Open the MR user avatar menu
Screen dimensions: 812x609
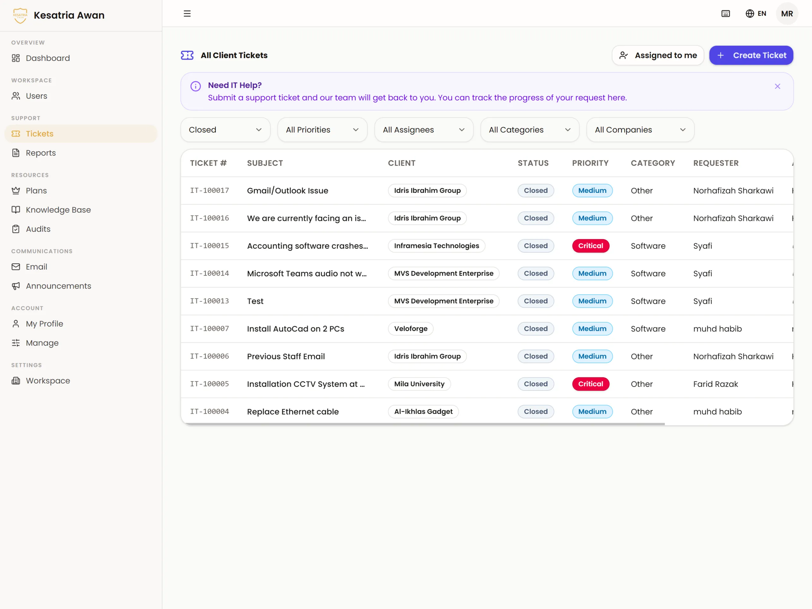(787, 14)
